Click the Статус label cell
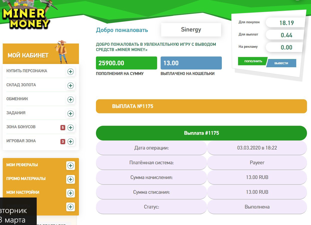This screenshot has width=311, height=225. click(x=151, y=207)
